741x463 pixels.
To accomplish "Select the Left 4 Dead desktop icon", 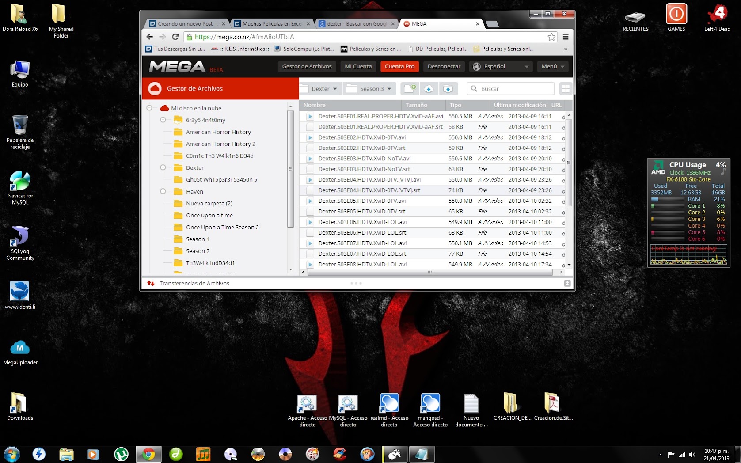I will pyautogui.click(x=717, y=18).
